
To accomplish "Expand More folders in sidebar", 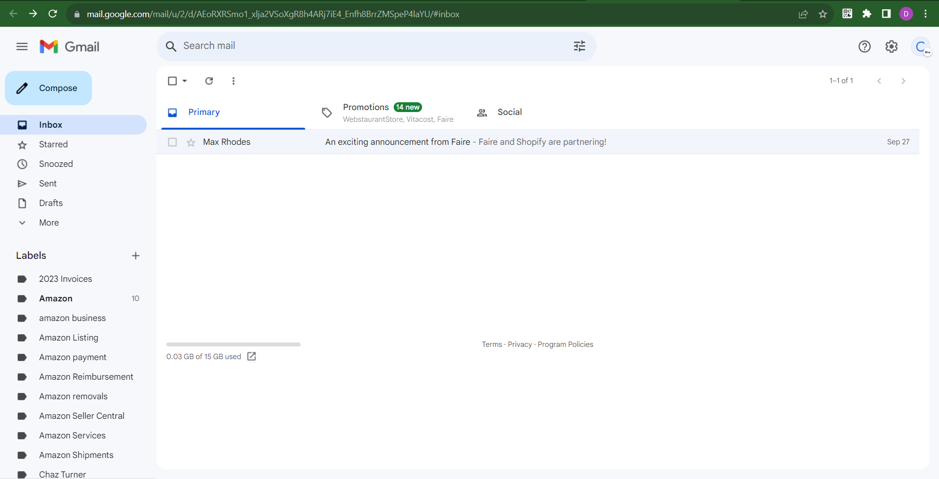I will click(x=73, y=223).
